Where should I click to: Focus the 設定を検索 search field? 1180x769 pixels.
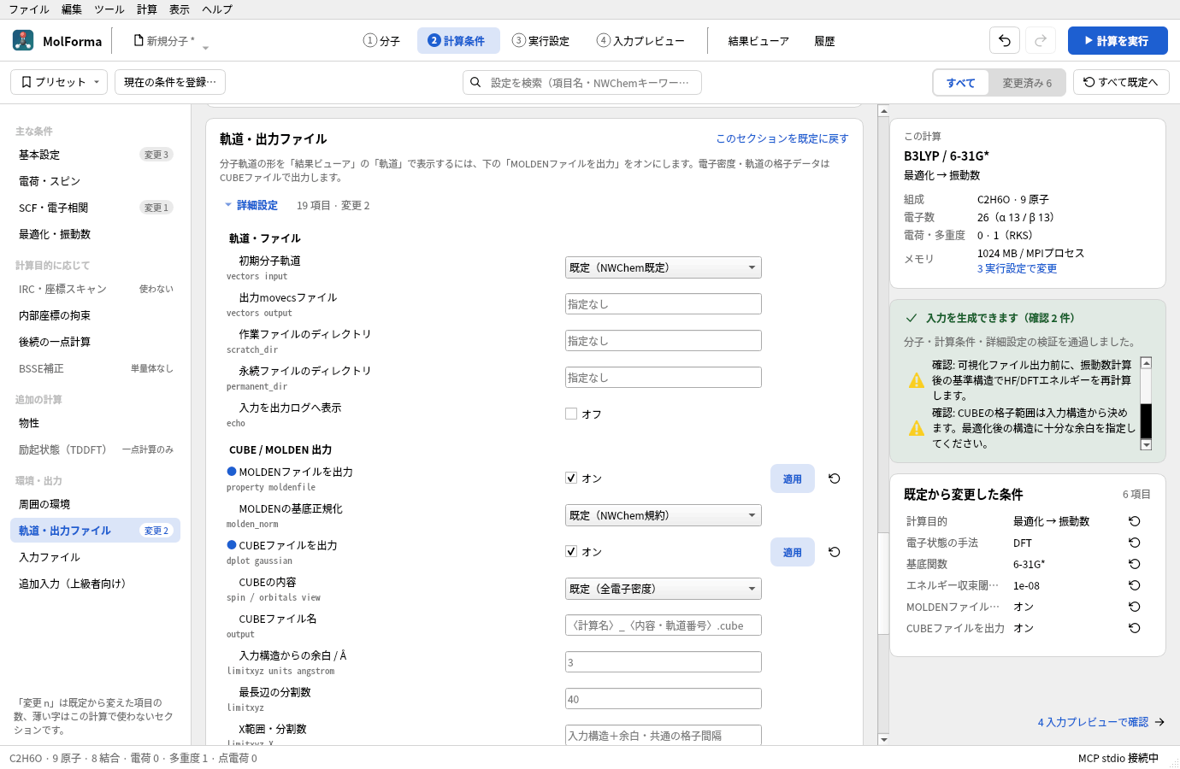582,82
